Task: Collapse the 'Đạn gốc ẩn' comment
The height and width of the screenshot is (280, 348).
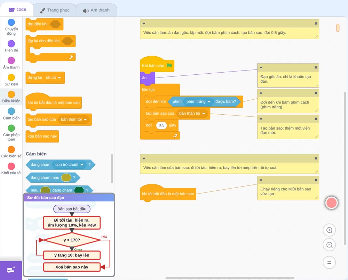Action: (x=261, y=67)
